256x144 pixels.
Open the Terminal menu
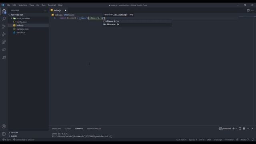coord(52,5)
